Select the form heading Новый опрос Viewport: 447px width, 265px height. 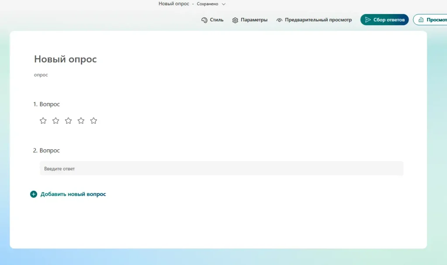click(x=65, y=59)
